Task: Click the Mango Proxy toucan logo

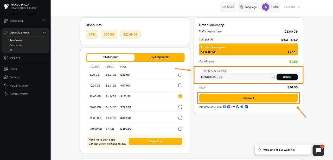Action: tap(6, 6)
